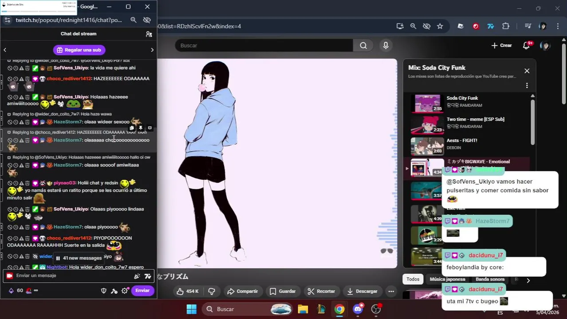Delete SofVens_Ukiyo's 'Holaaas hazeeee' message
Viewport: 567px width, 319px height.
[x=27, y=97]
